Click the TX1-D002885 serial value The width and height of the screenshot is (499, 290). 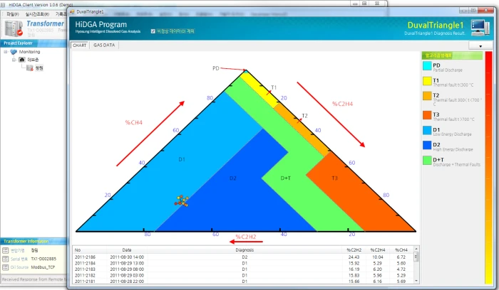tap(43, 259)
